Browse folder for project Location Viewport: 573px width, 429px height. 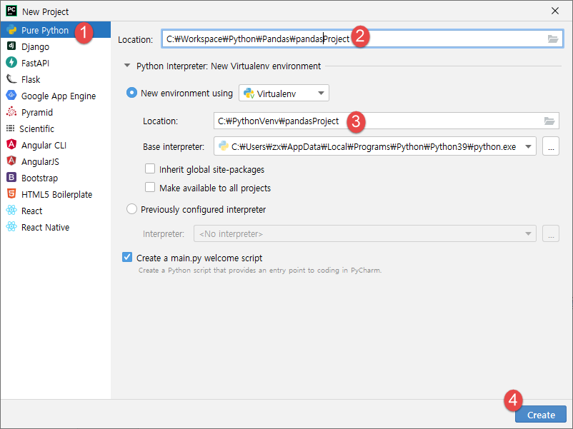[553, 39]
